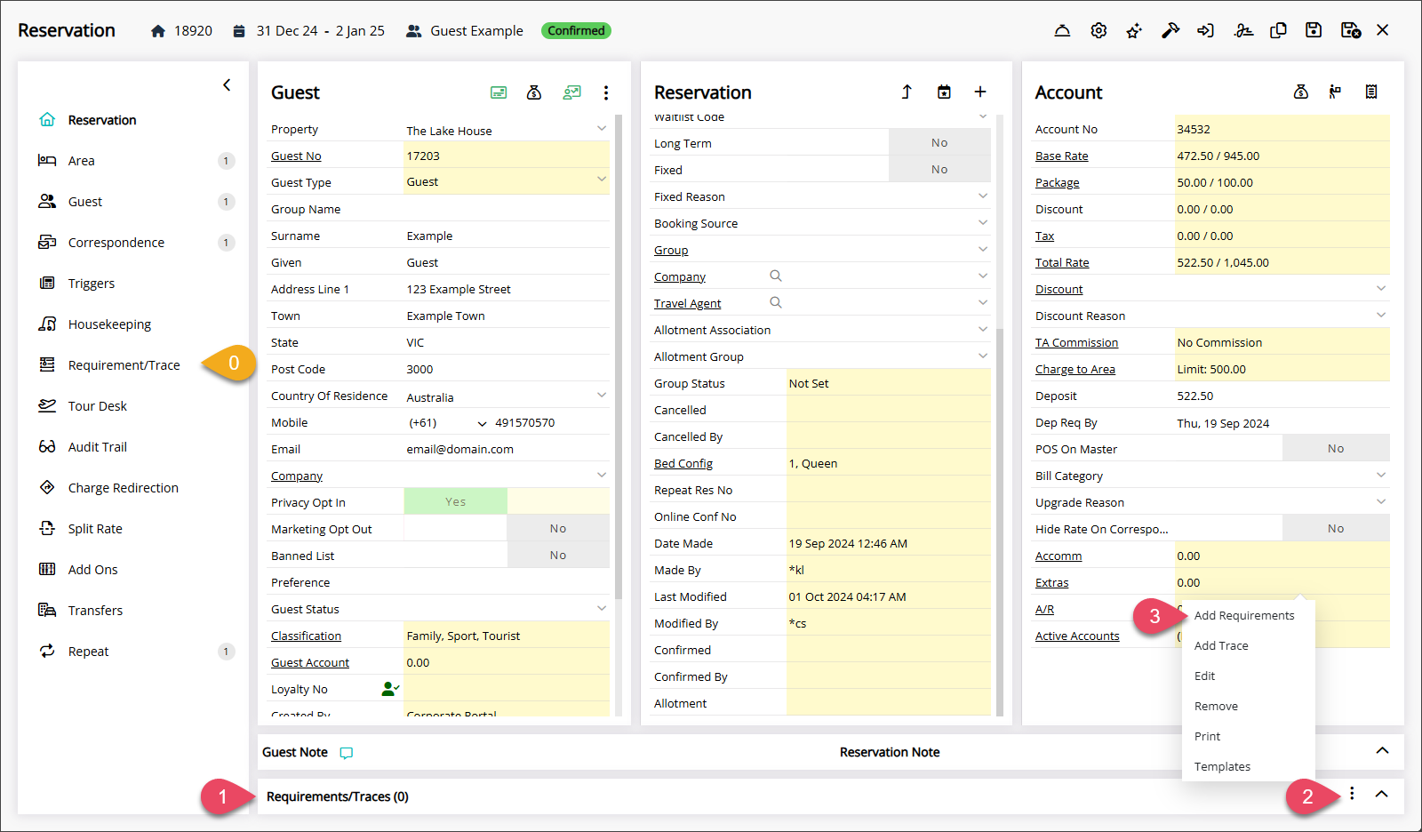1422x832 pixels.
Task: Click the settings gear icon in top toolbar
Action: coord(1098,30)
